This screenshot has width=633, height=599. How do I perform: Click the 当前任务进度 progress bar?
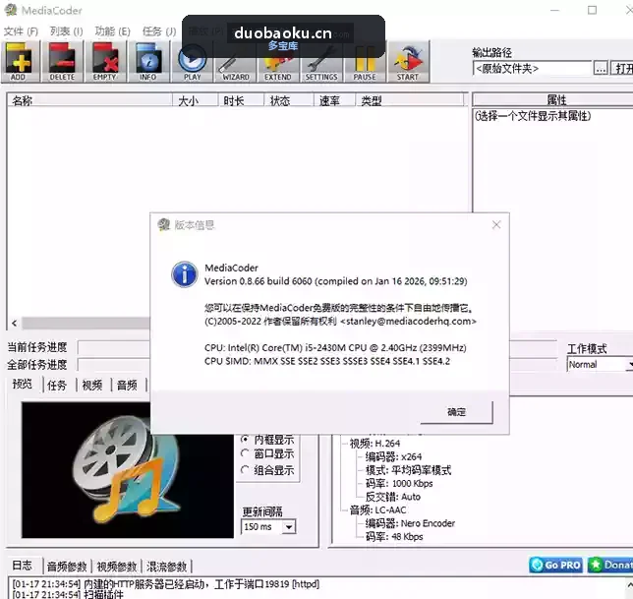[x=113, y=347]
